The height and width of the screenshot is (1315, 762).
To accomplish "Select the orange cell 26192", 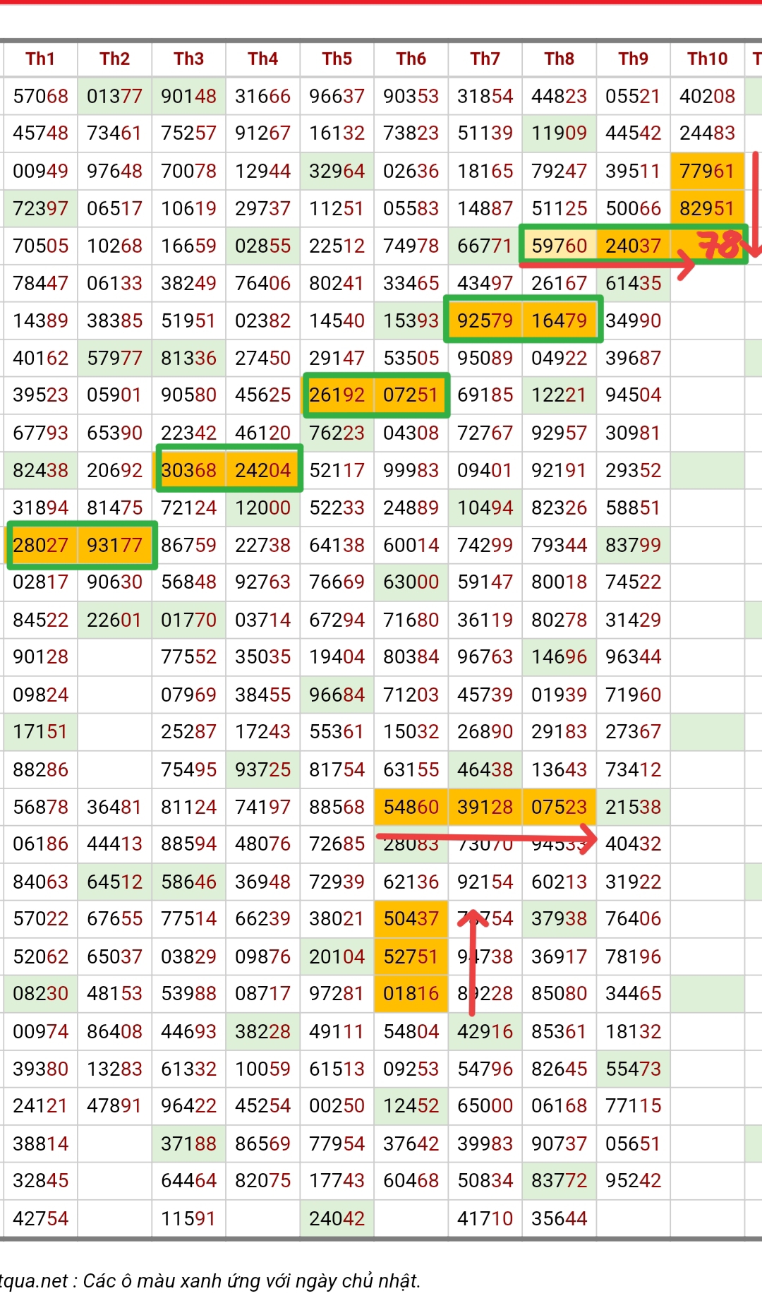I will point(337,395).
